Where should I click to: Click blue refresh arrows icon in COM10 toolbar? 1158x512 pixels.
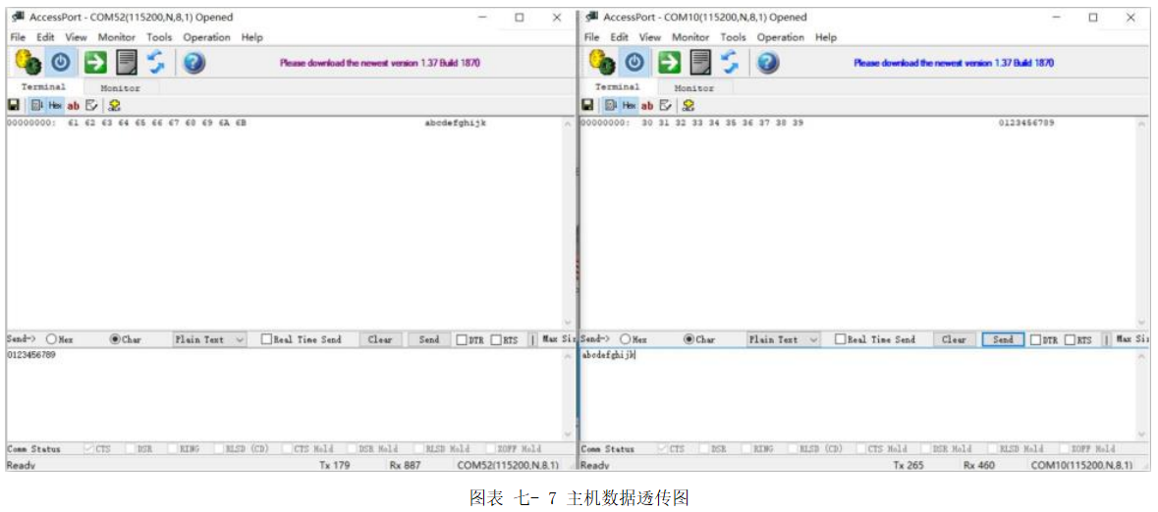[x=730, y=62]
